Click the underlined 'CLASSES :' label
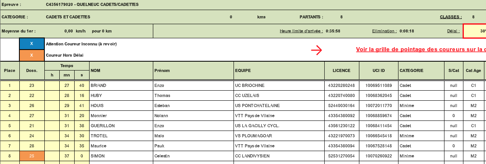 [x=451, y=17]
